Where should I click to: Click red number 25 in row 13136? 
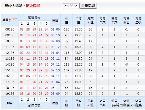click(x=41, y=59)
